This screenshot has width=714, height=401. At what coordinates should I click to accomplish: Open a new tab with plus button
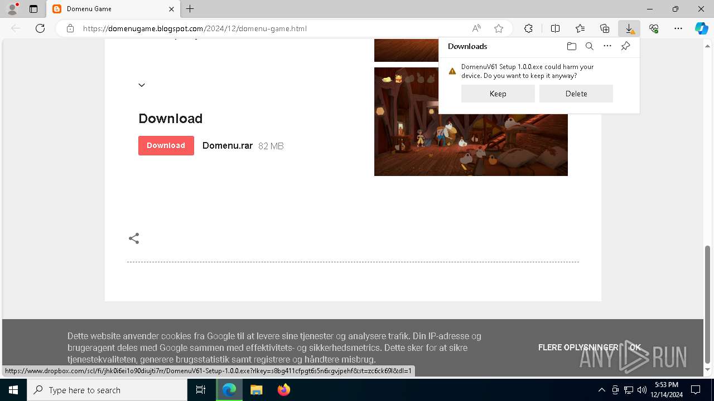190,9
